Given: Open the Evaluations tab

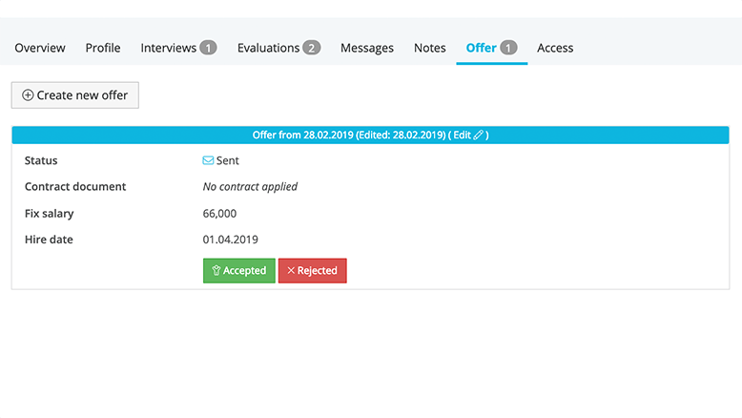Looking at the screenshot, I should pos(278,48).
